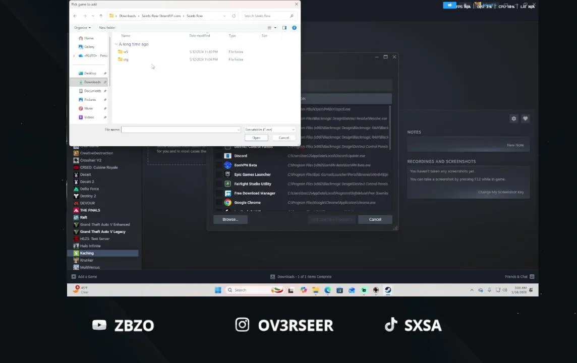Open Microsoft Edge from taskbar
Viewport: 577px width, 363px height.
tap(327, 290)
